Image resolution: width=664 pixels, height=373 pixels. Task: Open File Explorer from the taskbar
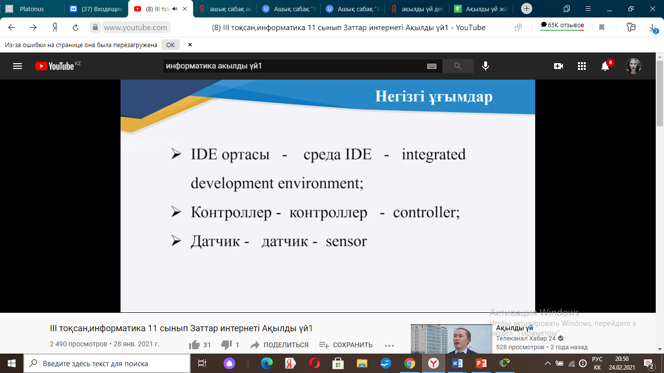[362, 363]
